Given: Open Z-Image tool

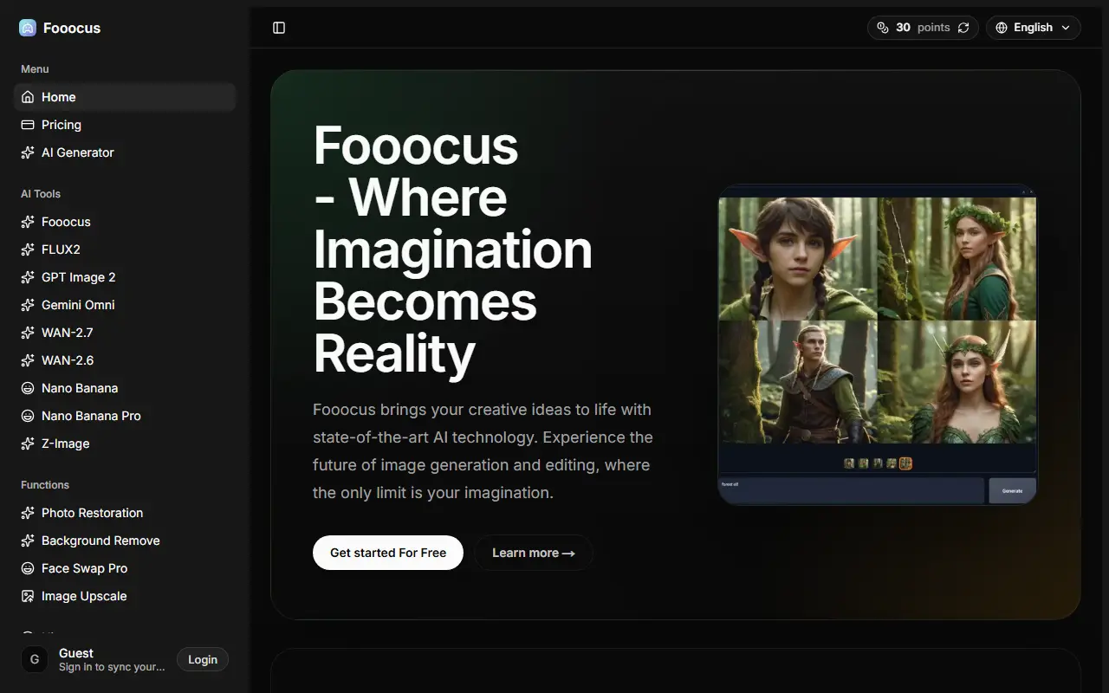Looking at the screenshot, I should [x=125, y=444].
